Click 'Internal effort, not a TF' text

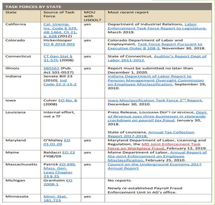tap(59, 114)
